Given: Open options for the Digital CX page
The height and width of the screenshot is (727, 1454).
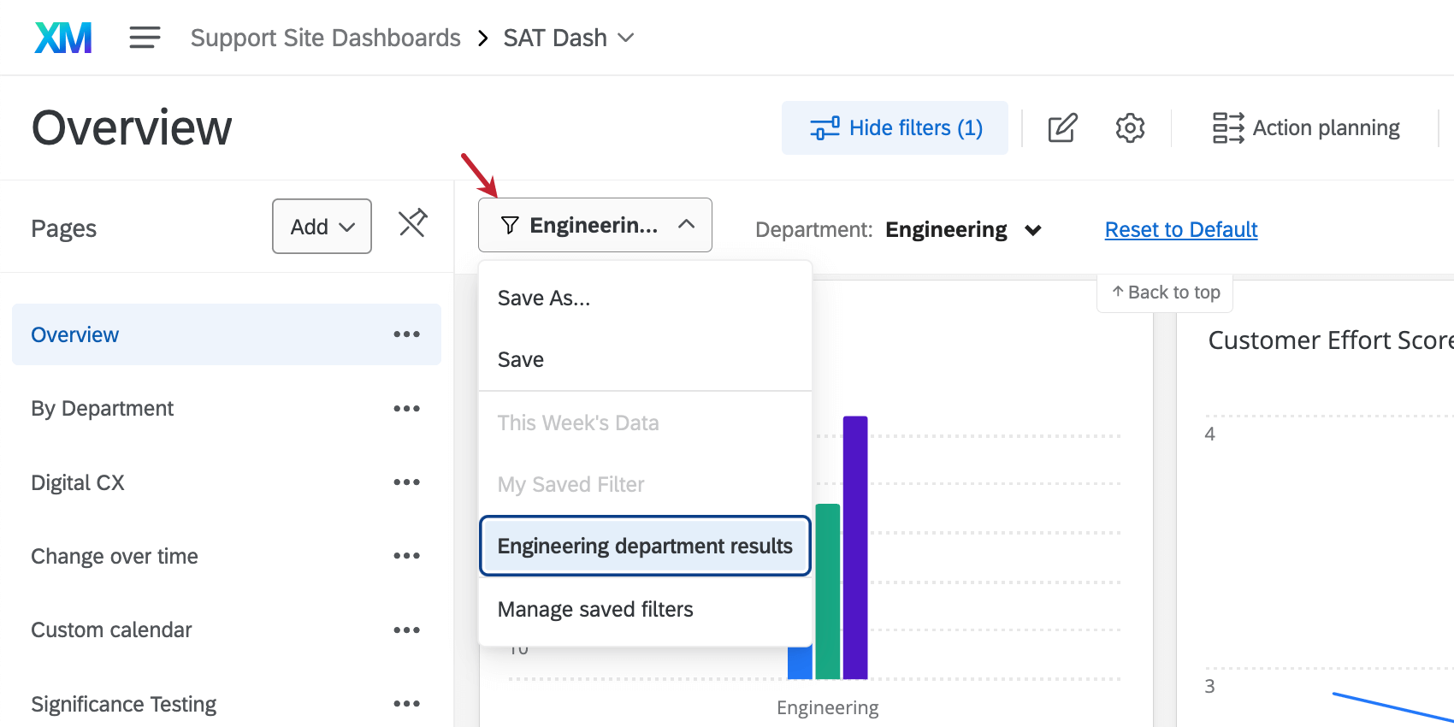Looking at the screenshot, I should 407,482.
